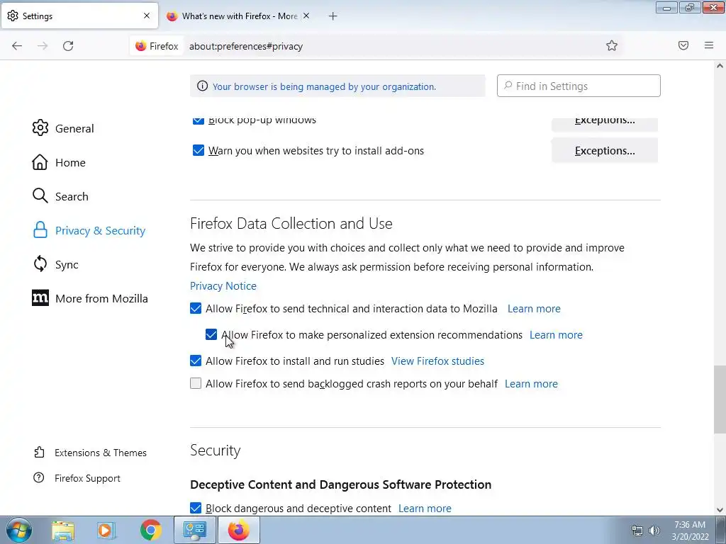Open Exceptions for pop-up windows

(x=605, y=123)
